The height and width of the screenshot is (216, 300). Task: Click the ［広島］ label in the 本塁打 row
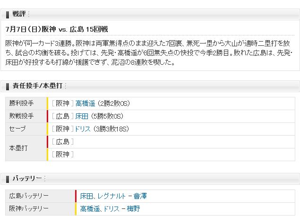click(x=63, y=142)
